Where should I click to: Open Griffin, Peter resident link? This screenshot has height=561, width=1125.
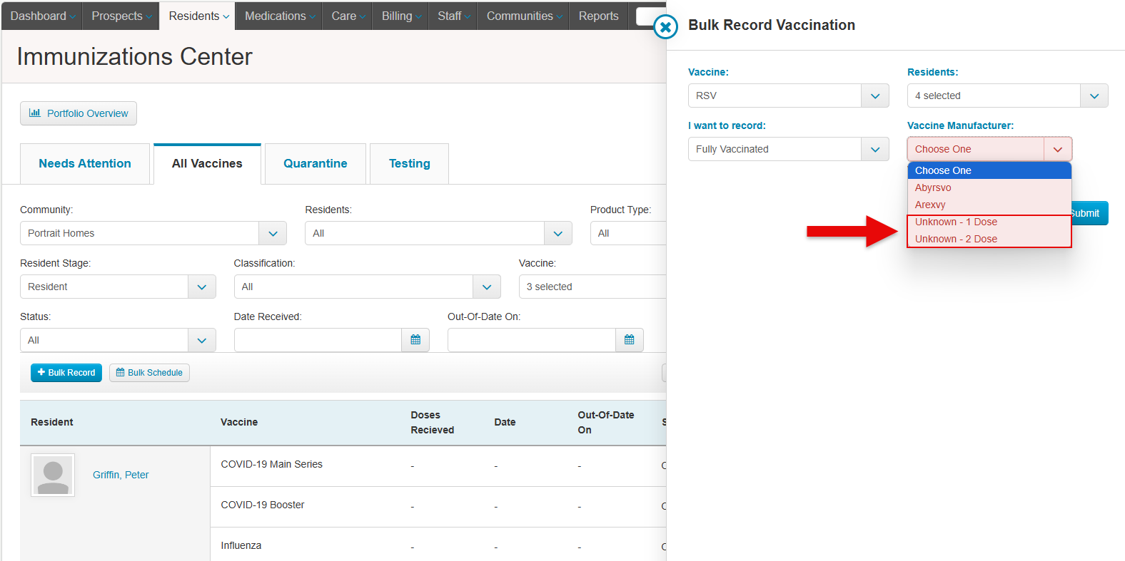click(121, 475)
